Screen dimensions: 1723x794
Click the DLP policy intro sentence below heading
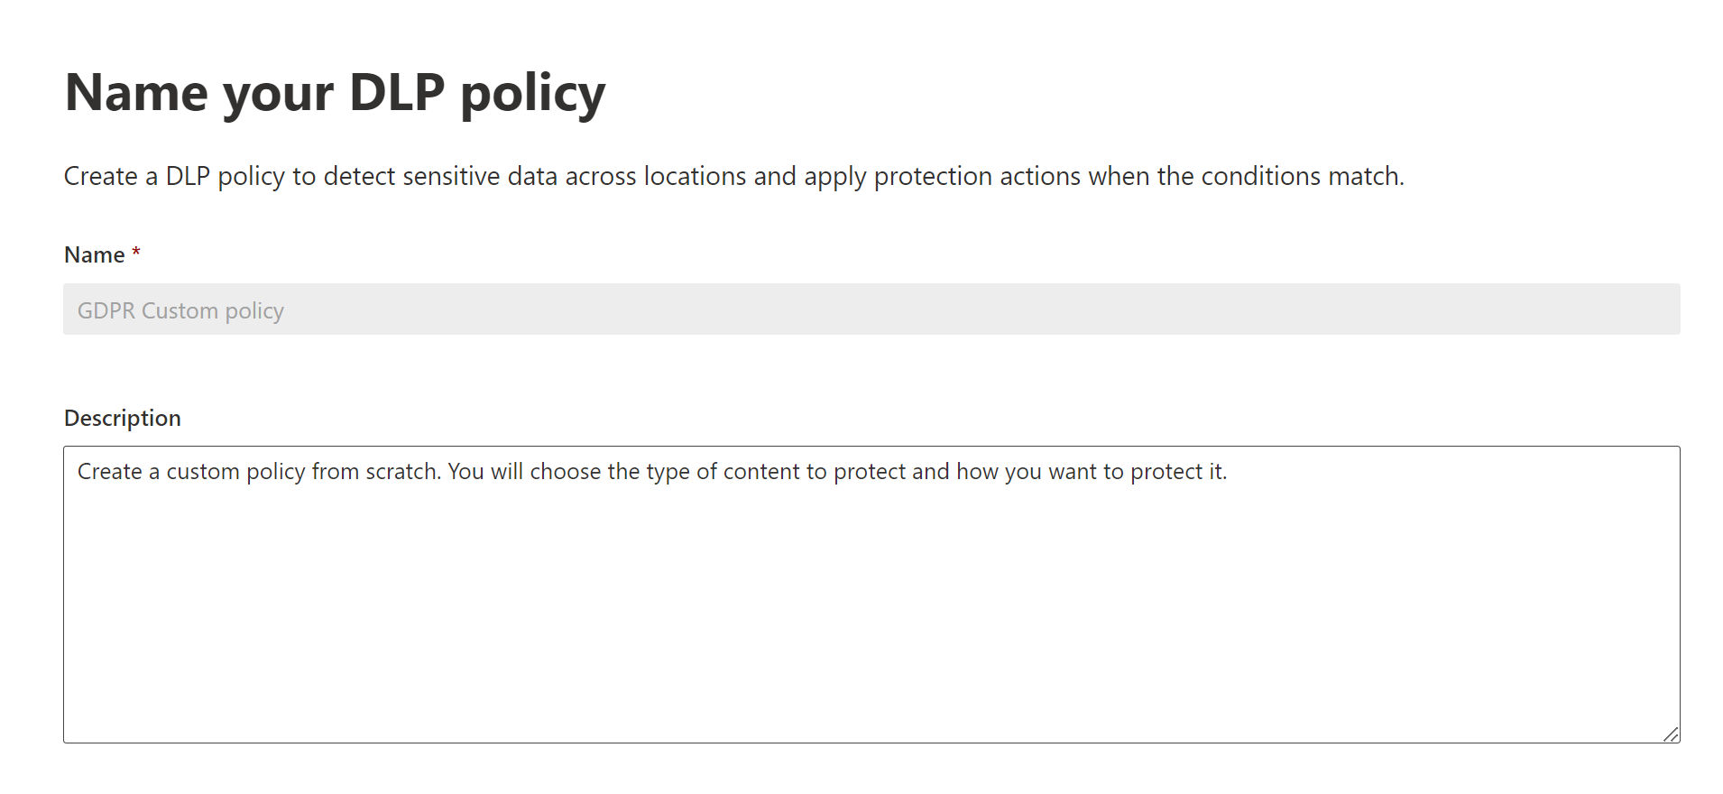point(733,176)
